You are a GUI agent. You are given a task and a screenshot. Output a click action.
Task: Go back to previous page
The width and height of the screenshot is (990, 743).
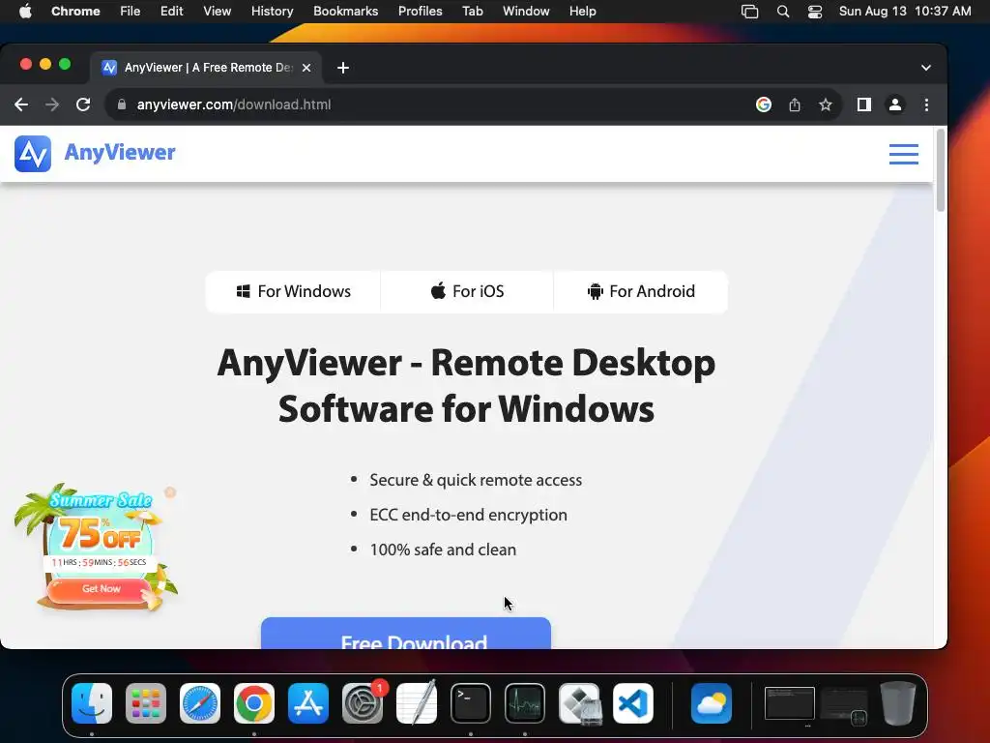coord(21,104)
